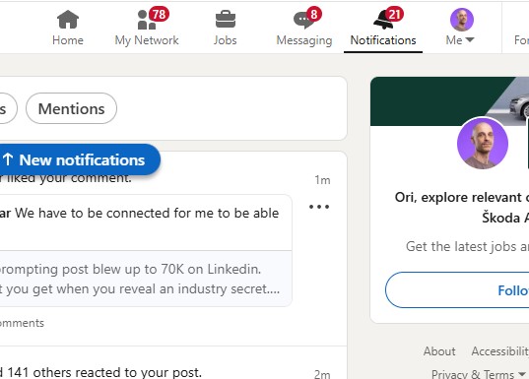
Task: Open three-dot menu on comment notification
Action: pyautogui.click(x=319, y=207)
